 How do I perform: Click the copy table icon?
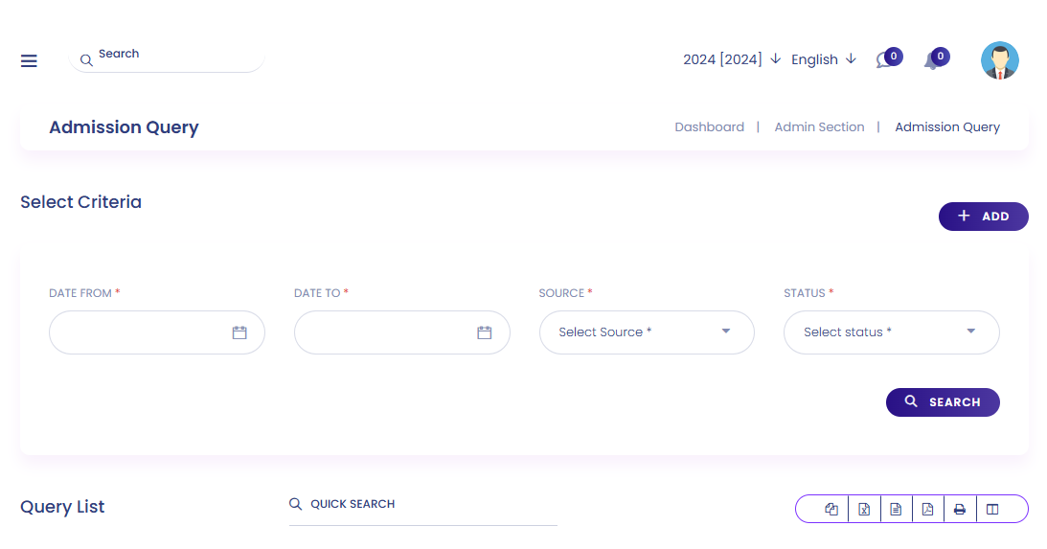[831, 509]
